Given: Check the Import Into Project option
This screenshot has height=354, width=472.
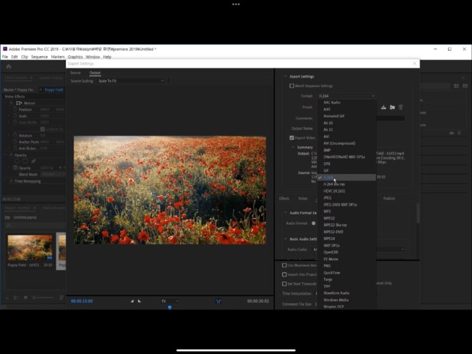Looking at the screenshot, I should tap(285, 275).
